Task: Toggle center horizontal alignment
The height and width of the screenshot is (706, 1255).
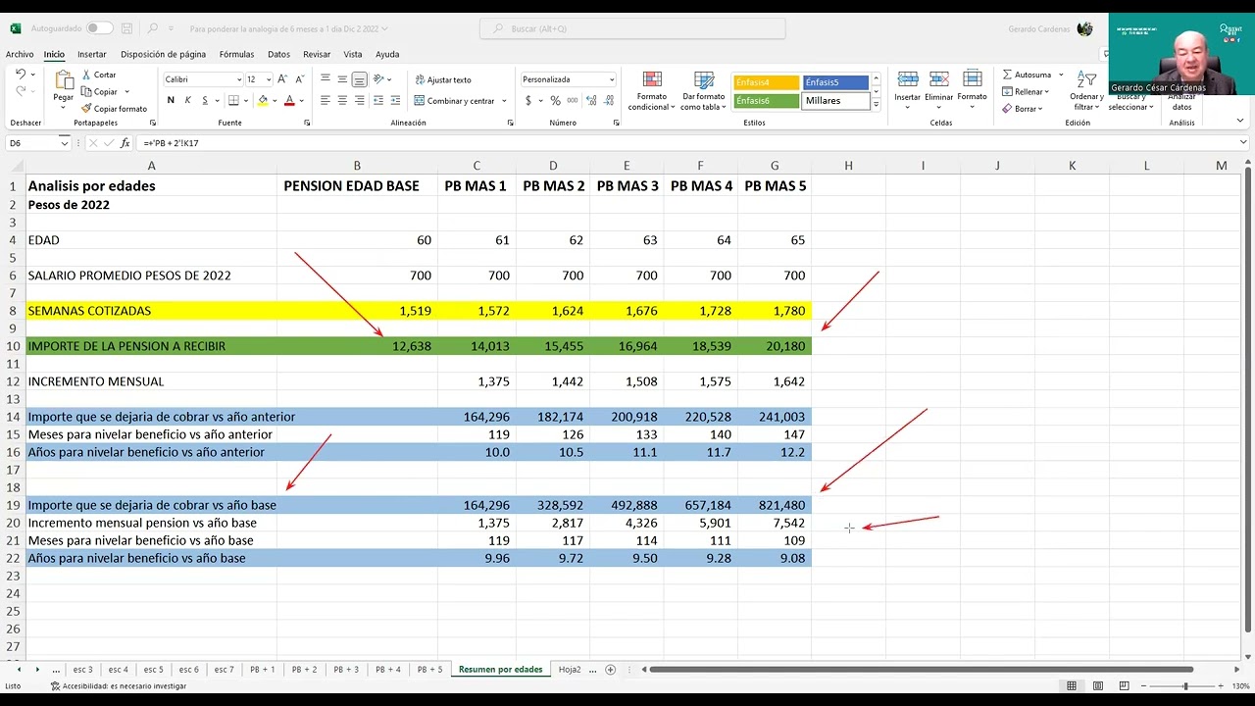Action: (x=342, y=100)
